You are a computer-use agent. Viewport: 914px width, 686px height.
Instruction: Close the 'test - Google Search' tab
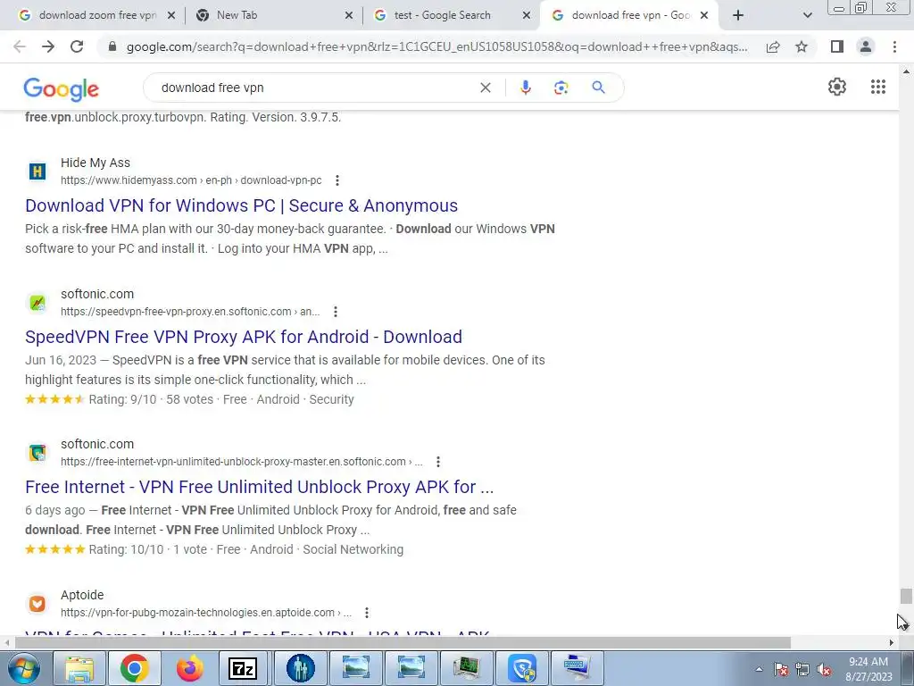(527, 15)
